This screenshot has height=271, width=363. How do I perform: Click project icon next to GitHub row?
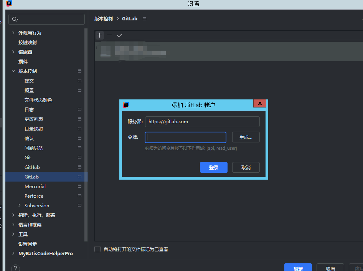coord(79,167)
